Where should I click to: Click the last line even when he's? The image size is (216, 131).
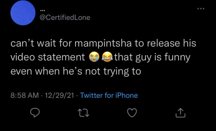(47, 71)
